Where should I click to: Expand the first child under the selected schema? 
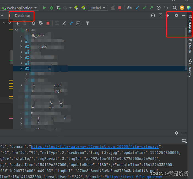(x=26, y=74)
